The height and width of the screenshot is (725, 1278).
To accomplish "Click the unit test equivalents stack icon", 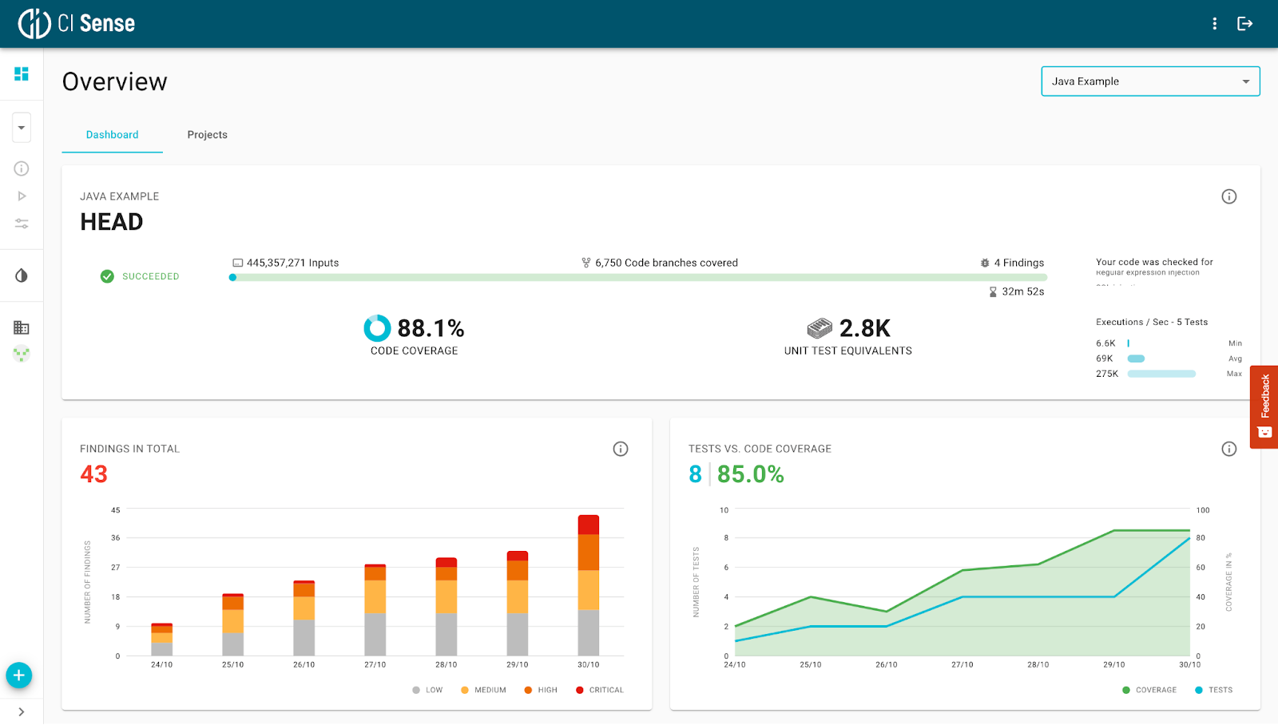I will click(x=820, y=328).
